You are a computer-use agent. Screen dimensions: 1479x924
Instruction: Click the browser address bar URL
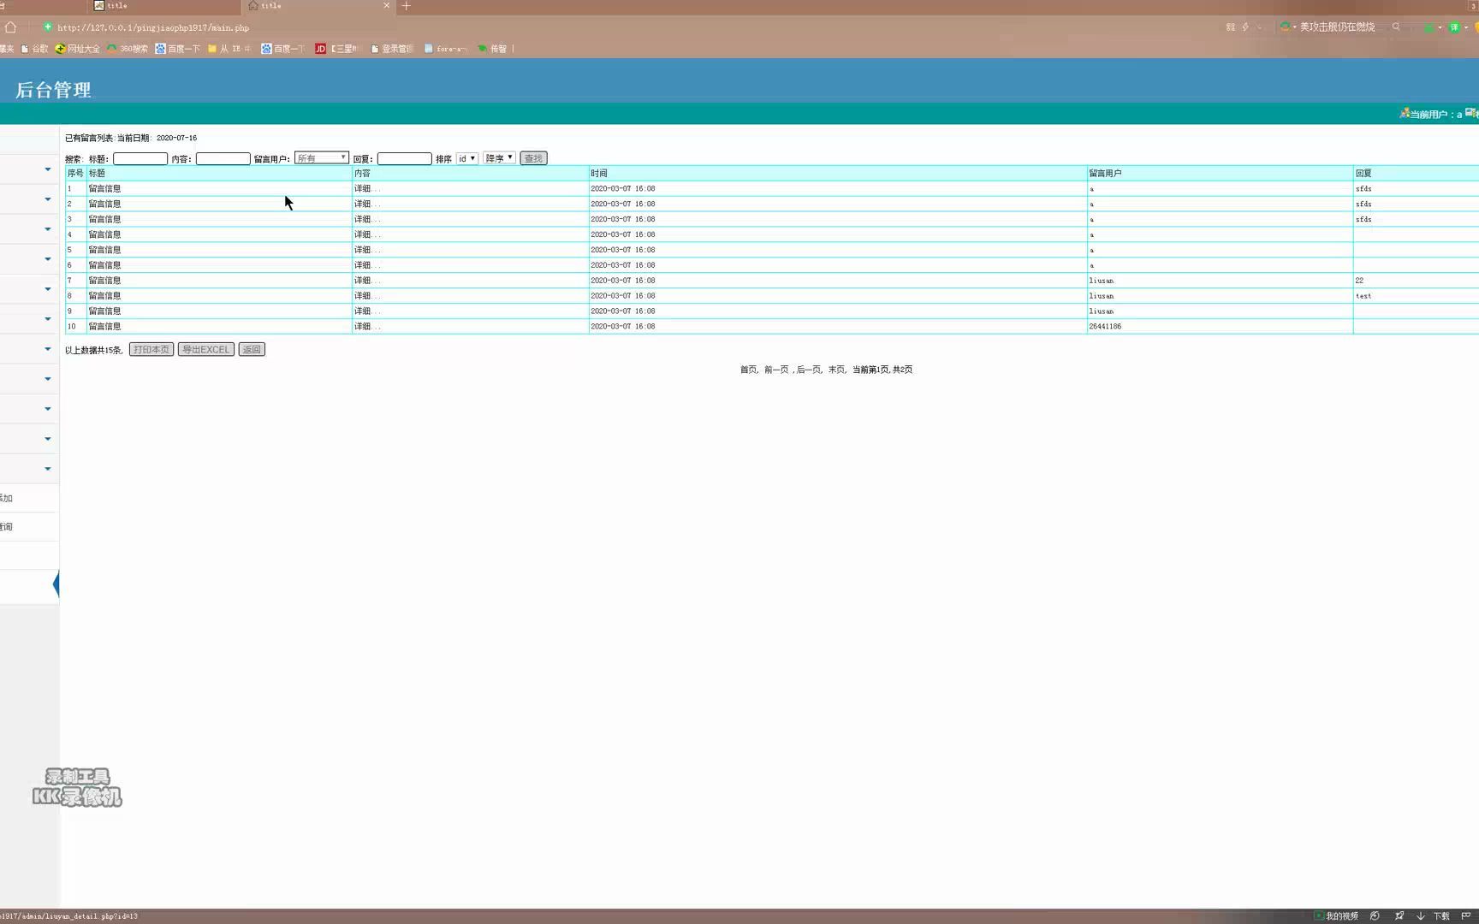click(153, 27)
